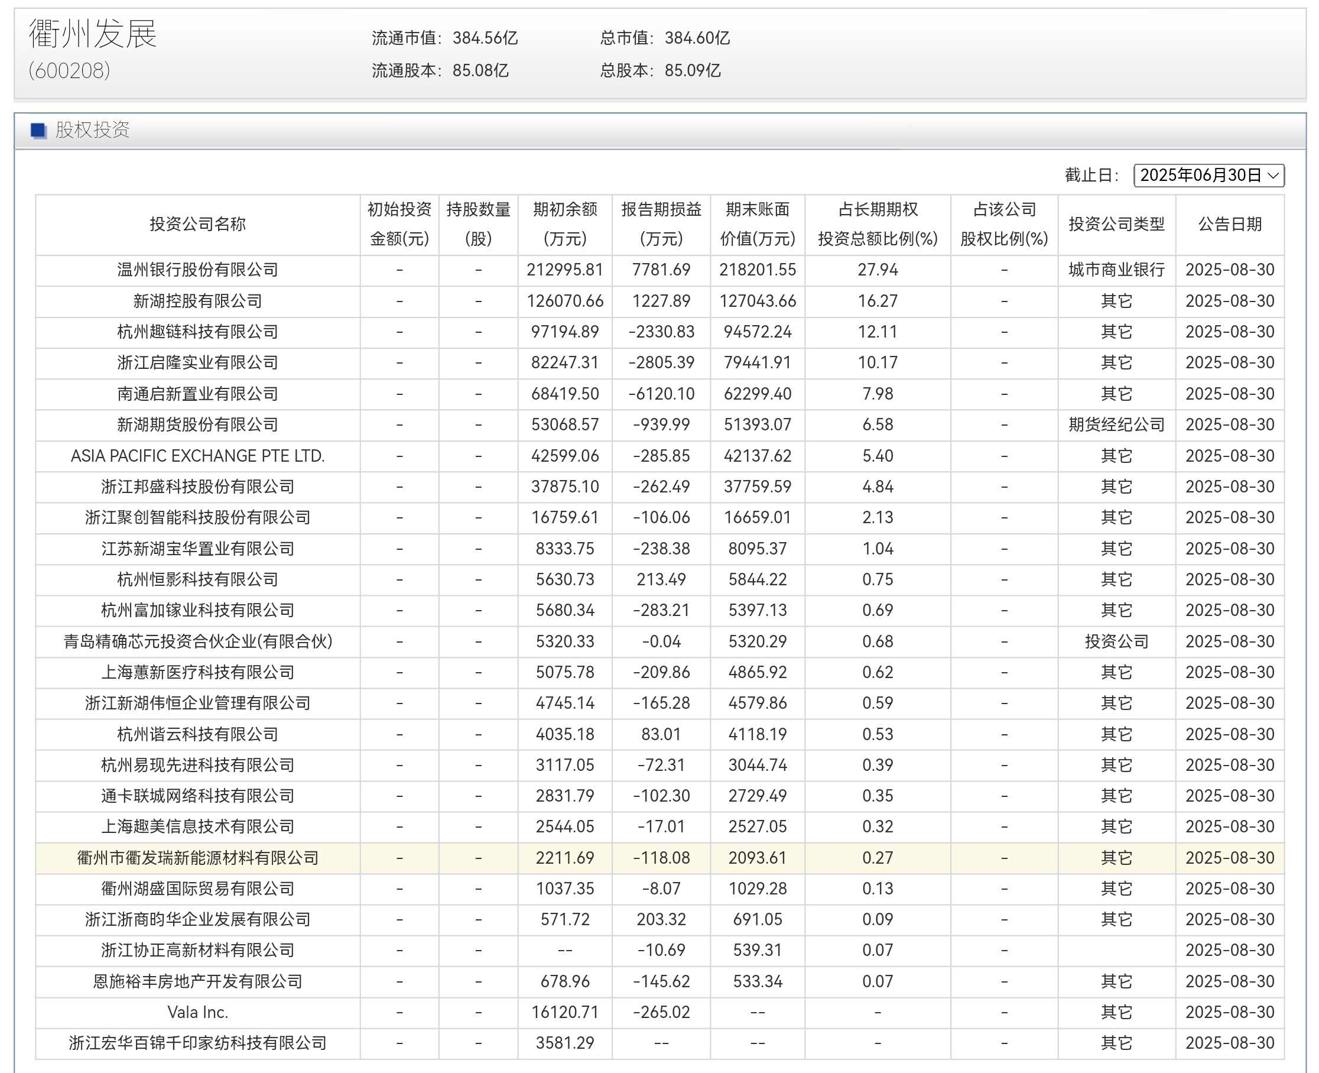Click 总市值 384.60亿 value
Image resolution: width=1319 pixels, height=1073 pixels.
coord(697,38)
